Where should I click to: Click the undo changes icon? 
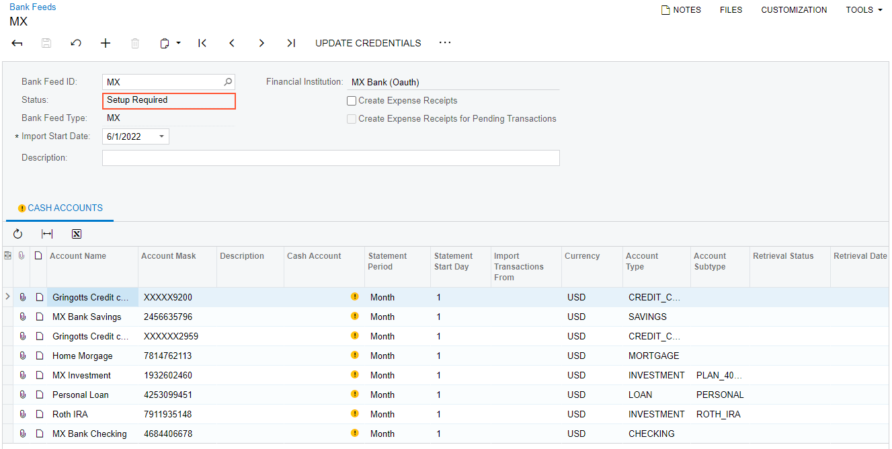pos(76,43)
